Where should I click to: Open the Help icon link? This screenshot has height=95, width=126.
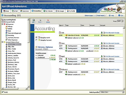[x=110, y=15]
